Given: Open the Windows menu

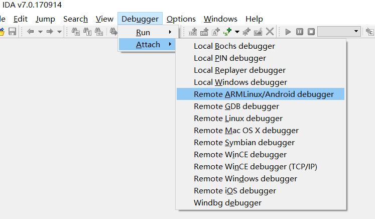Looking at the screenshot, I should coord(220,19).
